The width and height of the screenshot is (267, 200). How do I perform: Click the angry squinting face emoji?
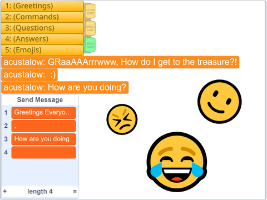click(122, 119)
